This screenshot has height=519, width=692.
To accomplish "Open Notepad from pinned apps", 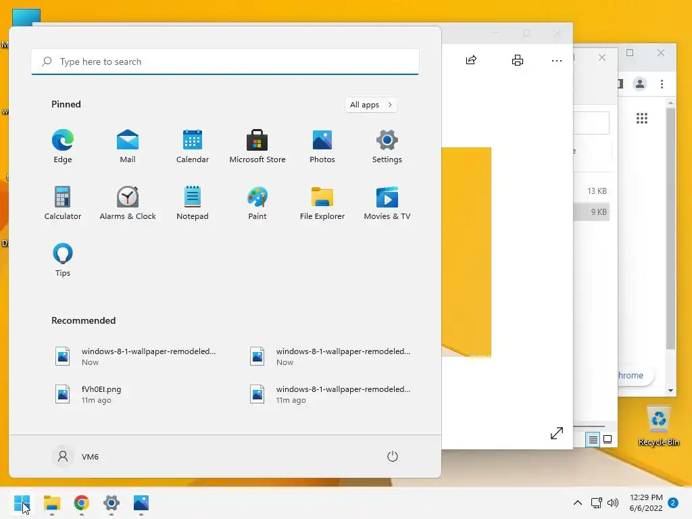I will click(193, 203).
